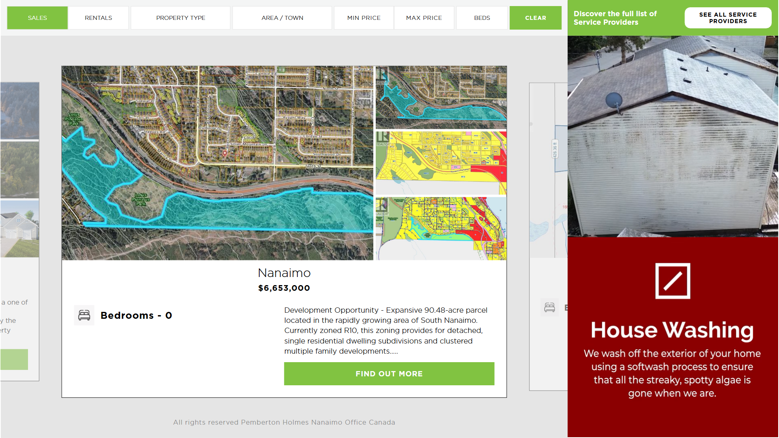This screenshot has width=779, height=438.
Task: Click SEE ALL SERVICE PROVIDERS button
Action: [x=727, y=18]
